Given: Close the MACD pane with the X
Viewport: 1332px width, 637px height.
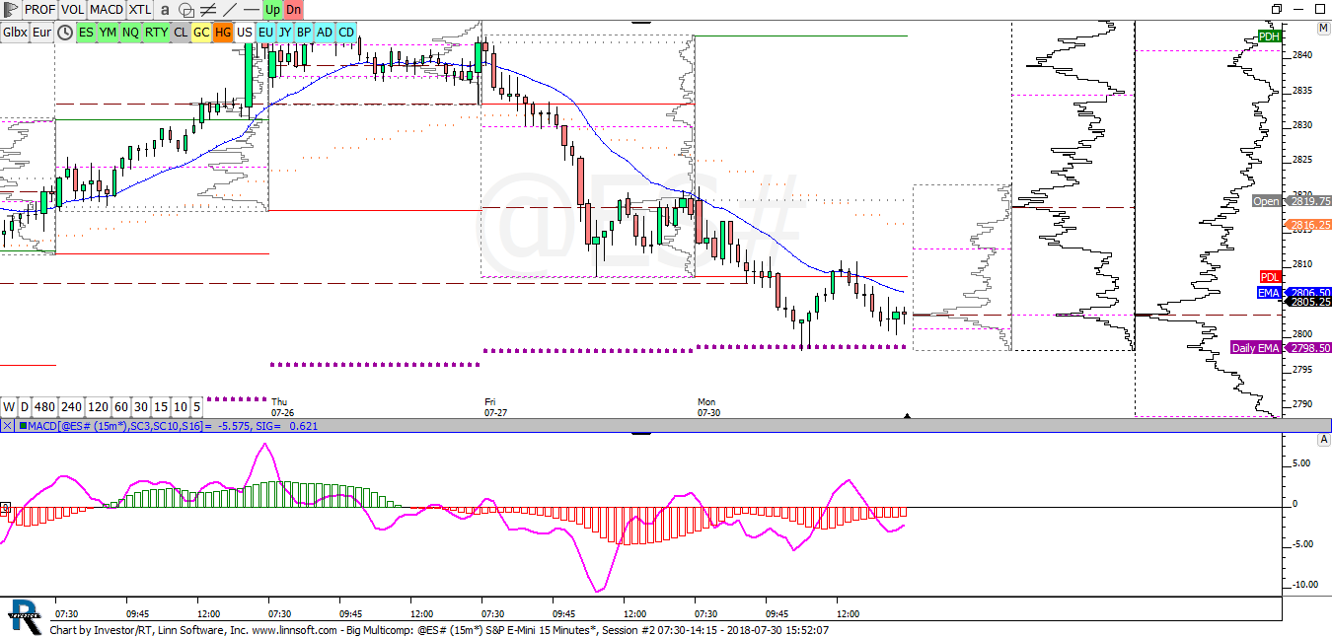Looking at the screenshot, I should pyautogui.click(x=7, y=426).
